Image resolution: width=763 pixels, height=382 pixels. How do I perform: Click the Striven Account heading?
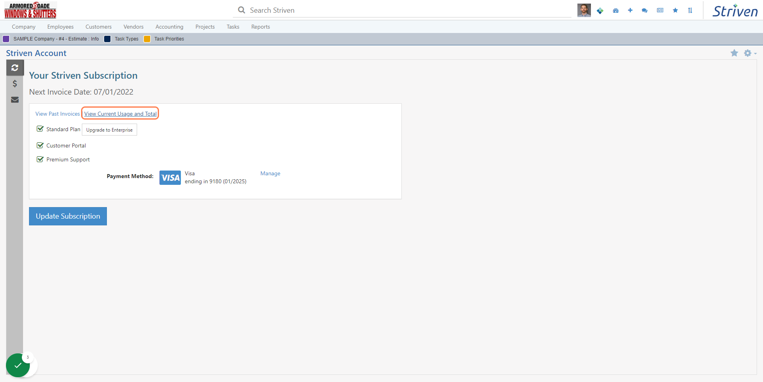[36, 53]
